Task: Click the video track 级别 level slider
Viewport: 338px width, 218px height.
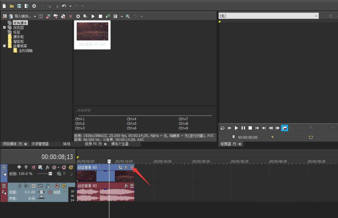Action: tap(46, 173)
